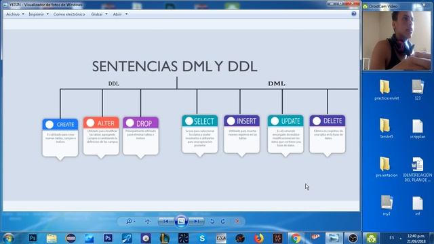Open the presentacion desktop folder
This screenshot has height=244, width=434.
click(x=387, y=167)
